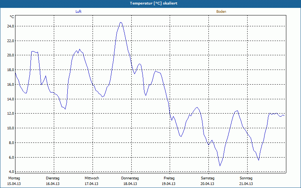The height and width of the screenshot is (188, 301).
Task: Select the °C unit label
Action: point(12,17)
